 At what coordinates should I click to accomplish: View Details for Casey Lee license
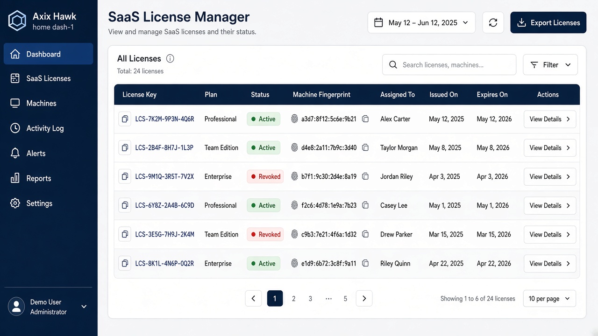pos(550,205)
